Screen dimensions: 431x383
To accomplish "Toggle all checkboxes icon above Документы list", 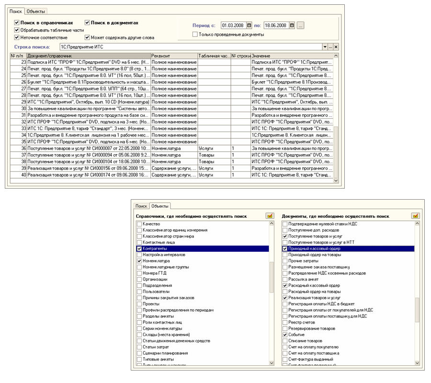I will pos(416,216).
